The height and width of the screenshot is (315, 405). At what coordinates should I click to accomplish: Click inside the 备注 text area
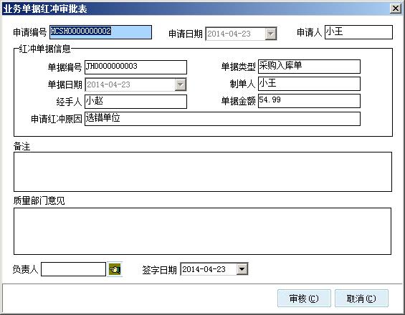tap(203, 172)
